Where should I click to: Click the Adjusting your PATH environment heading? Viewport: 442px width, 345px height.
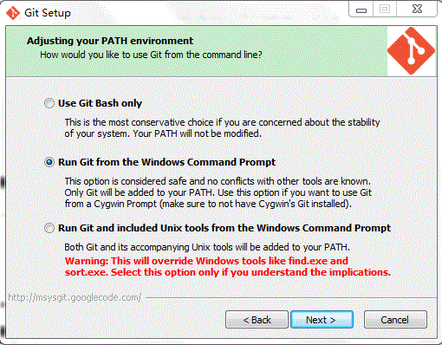coord(110,41)
